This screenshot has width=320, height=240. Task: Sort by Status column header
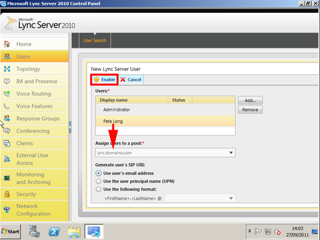click(180, 100)
